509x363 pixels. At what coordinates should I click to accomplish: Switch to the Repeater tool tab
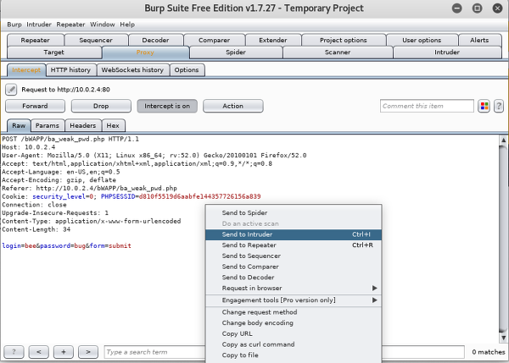tap(36, 40)
